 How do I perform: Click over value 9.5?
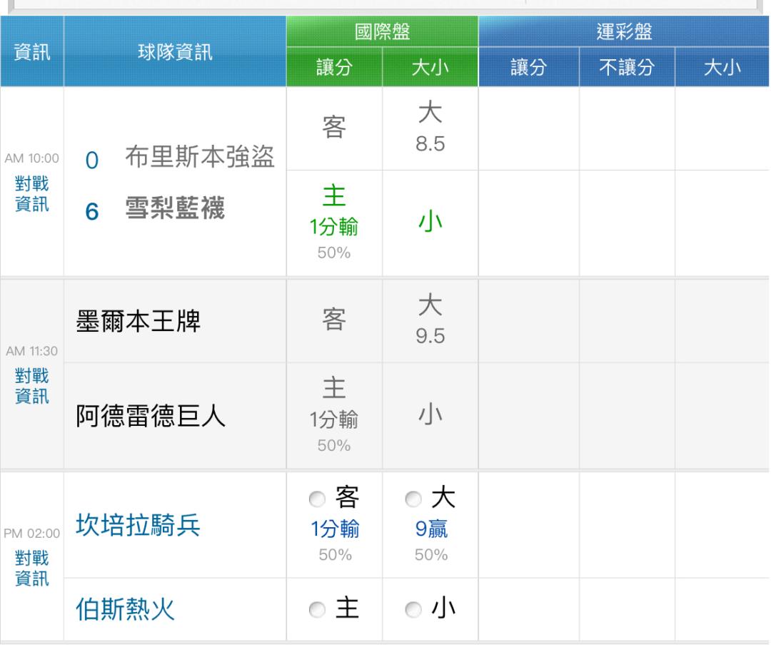pyautogui.click(x=430, y=336)
